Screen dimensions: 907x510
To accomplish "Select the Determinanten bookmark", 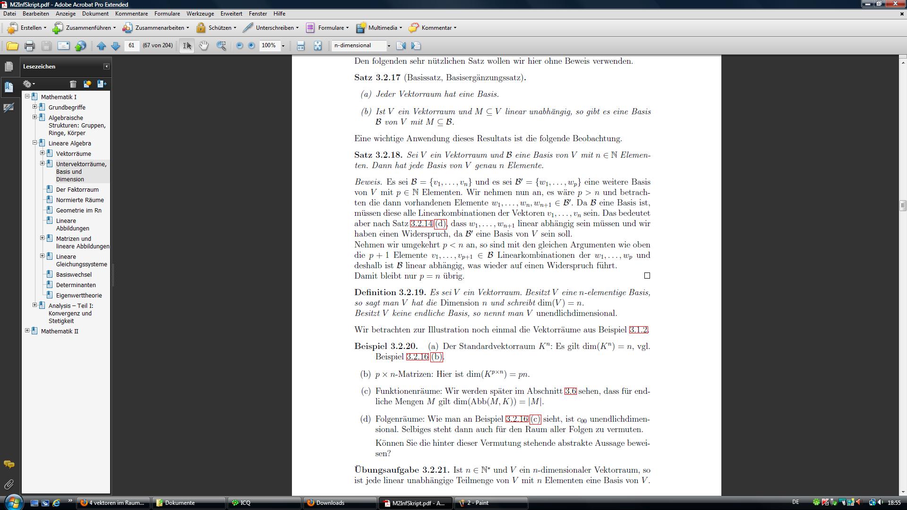I will pos(76,285).
